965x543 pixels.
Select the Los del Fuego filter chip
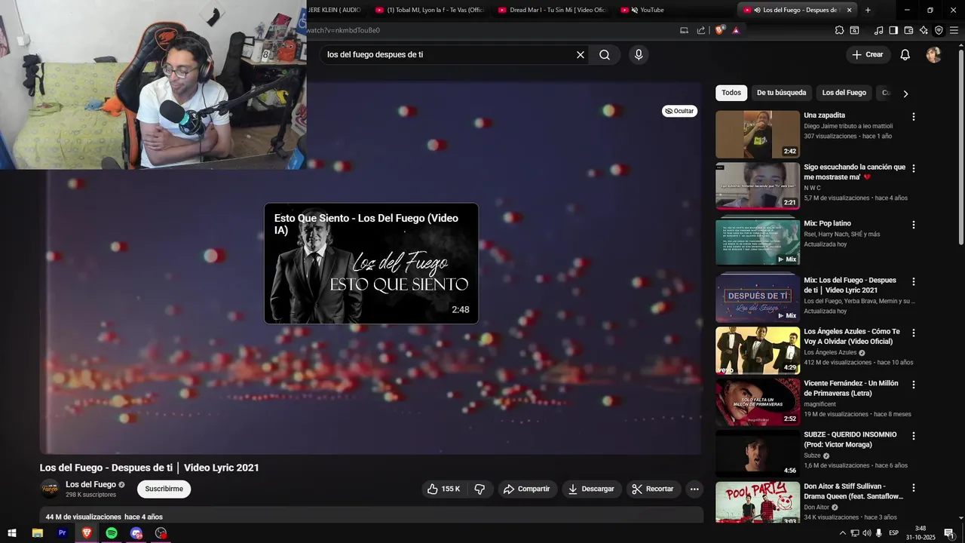[844, 93]
